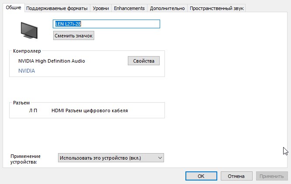The height and width of the screenshot is (184, 291).
Task: Click the NVIDIA link
Action: pyautogui.click(x=27, y=70)
